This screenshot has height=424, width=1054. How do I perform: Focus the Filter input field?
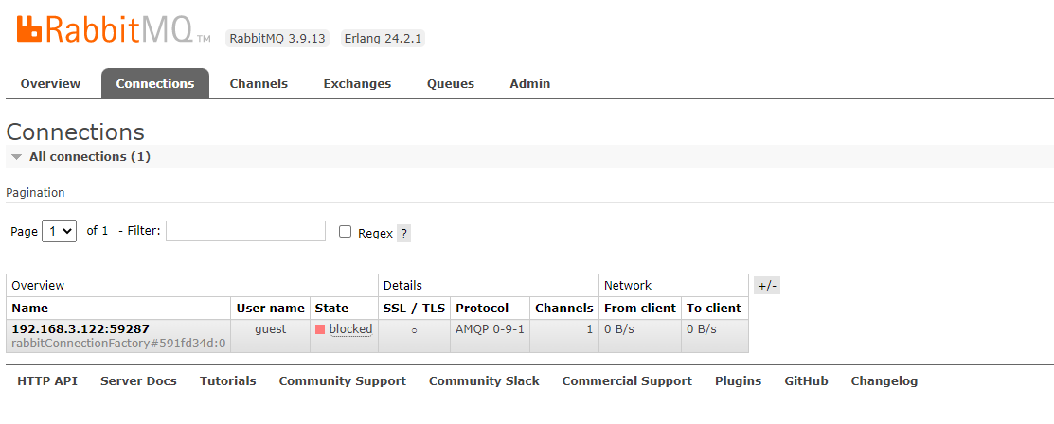pos(246,231)
